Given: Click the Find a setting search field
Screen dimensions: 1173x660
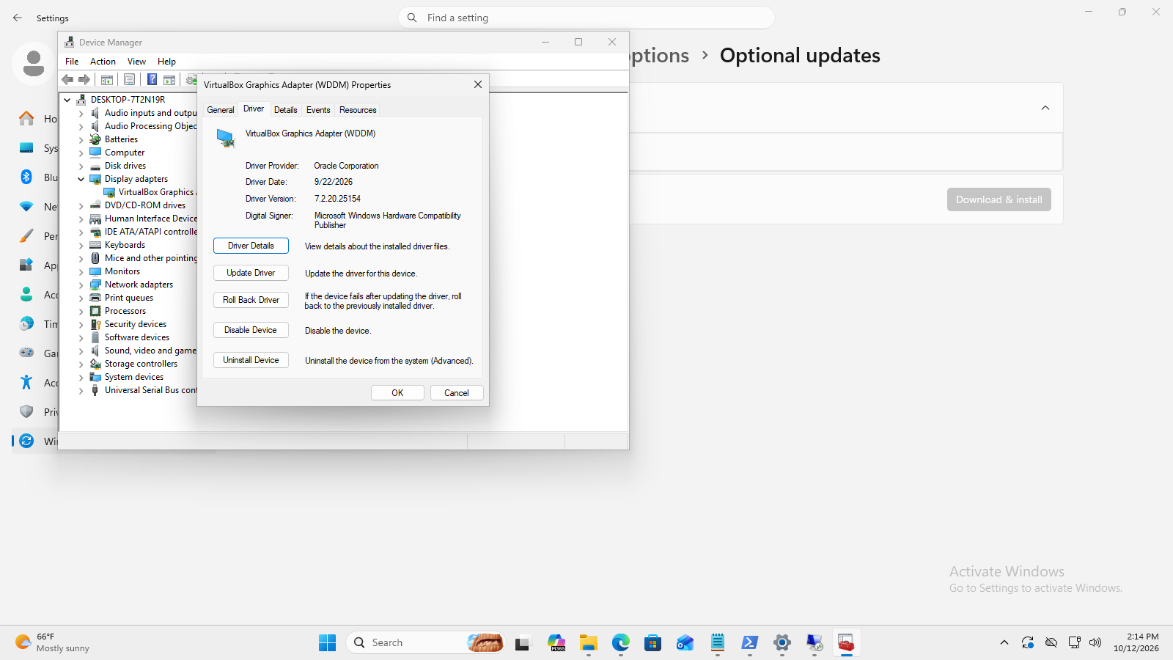Looking at the screenshot, I should [x=586, y=18].
